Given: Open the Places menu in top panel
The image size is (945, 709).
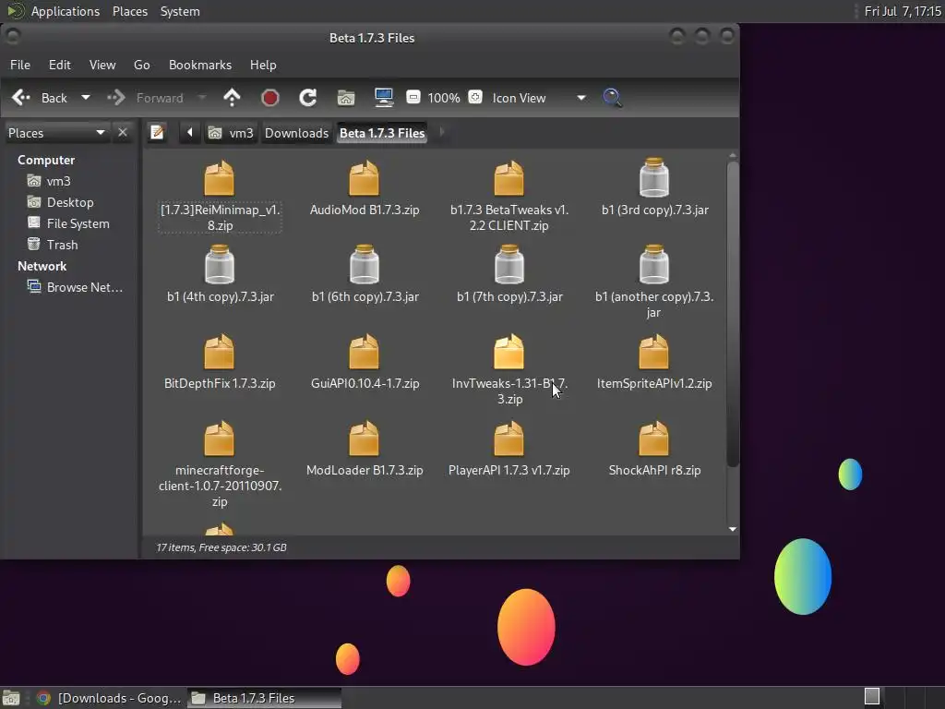Looking at the screenshot, I should pyautogui.click(x=130, y=11).
